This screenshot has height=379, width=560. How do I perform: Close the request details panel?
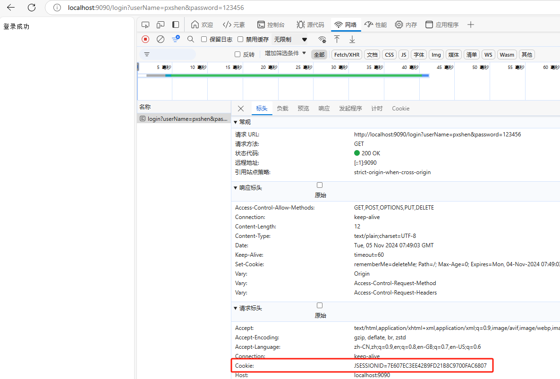(x=241, y=109)
